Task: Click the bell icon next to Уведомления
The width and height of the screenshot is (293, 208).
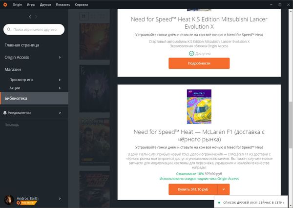Action: pos(5,112)
